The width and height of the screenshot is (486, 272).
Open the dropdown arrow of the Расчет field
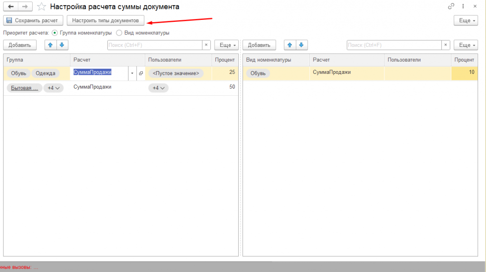tap(132, 73)
